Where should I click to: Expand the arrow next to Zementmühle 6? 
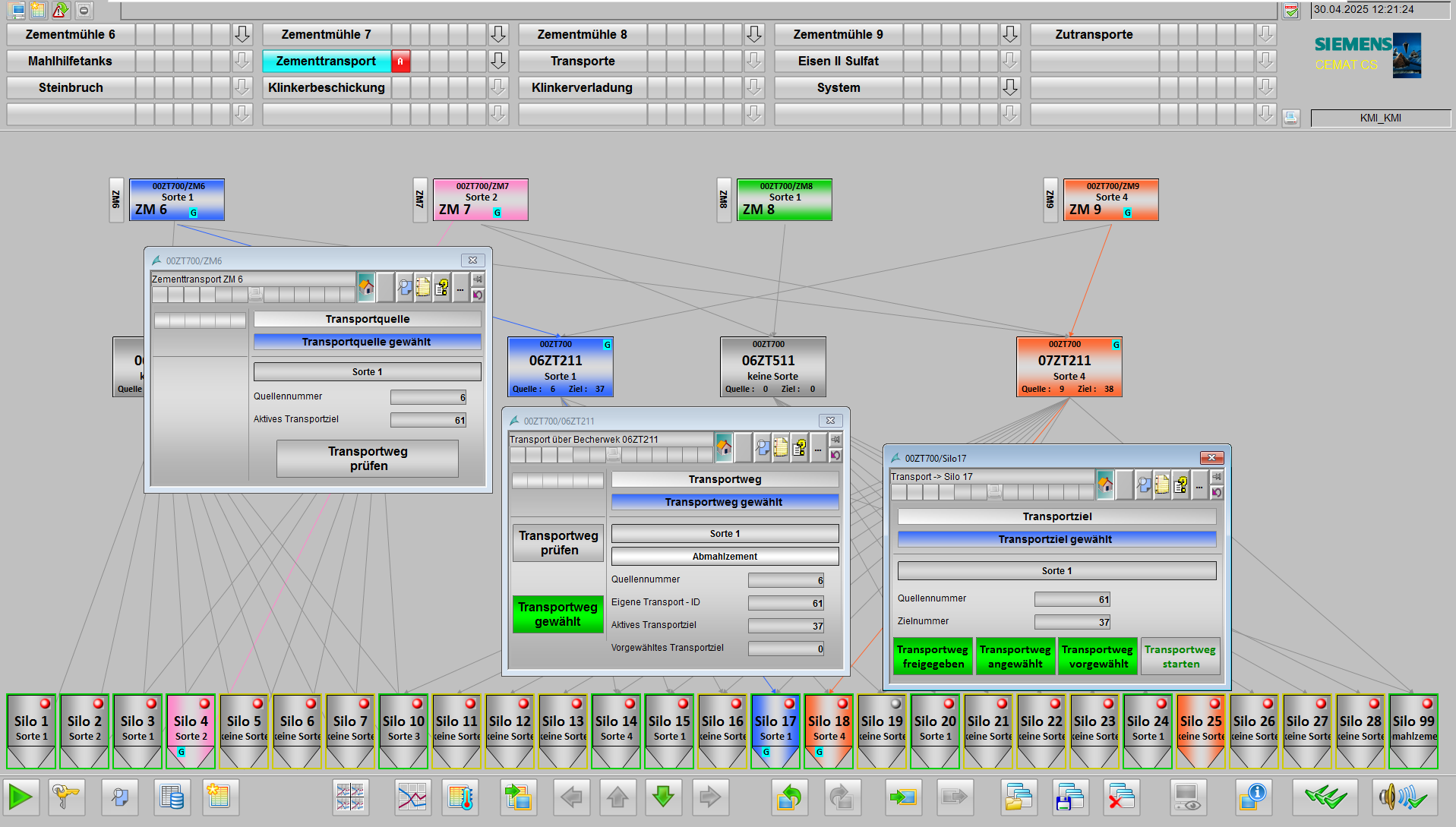coord(242,34)
